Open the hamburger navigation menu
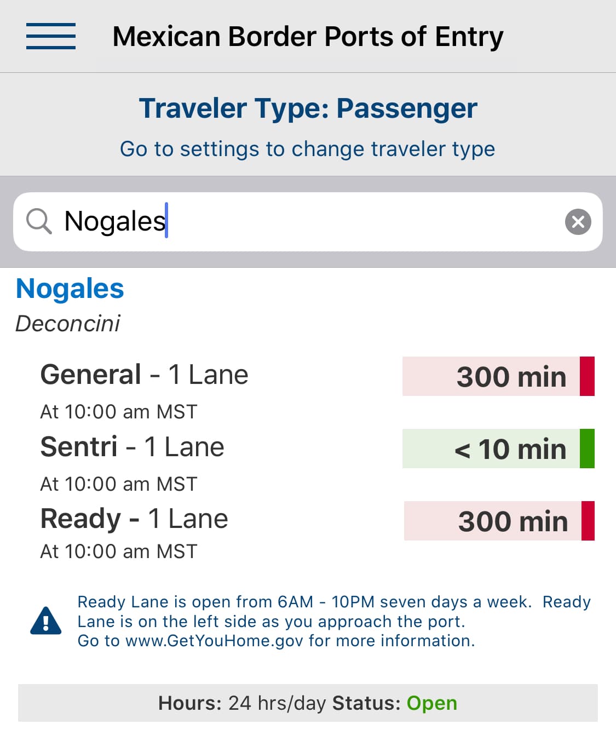This screenshot has height=741, width=616. 51,36
